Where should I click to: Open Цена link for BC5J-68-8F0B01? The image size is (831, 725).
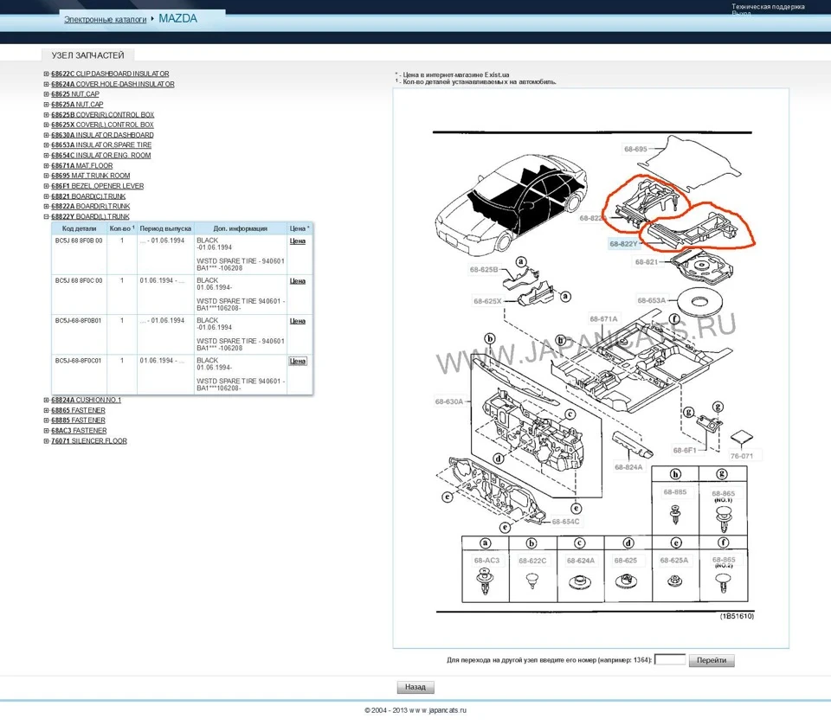click(297, 321)
